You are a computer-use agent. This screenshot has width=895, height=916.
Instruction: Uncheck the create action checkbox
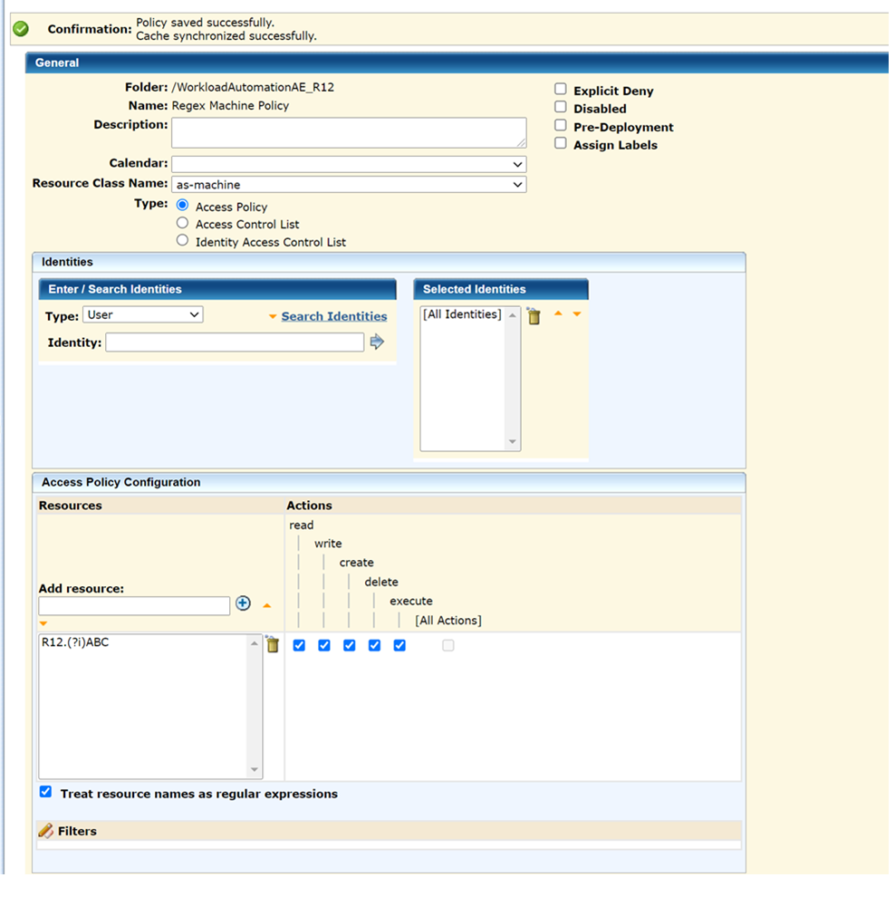click(x=350, y=645)
